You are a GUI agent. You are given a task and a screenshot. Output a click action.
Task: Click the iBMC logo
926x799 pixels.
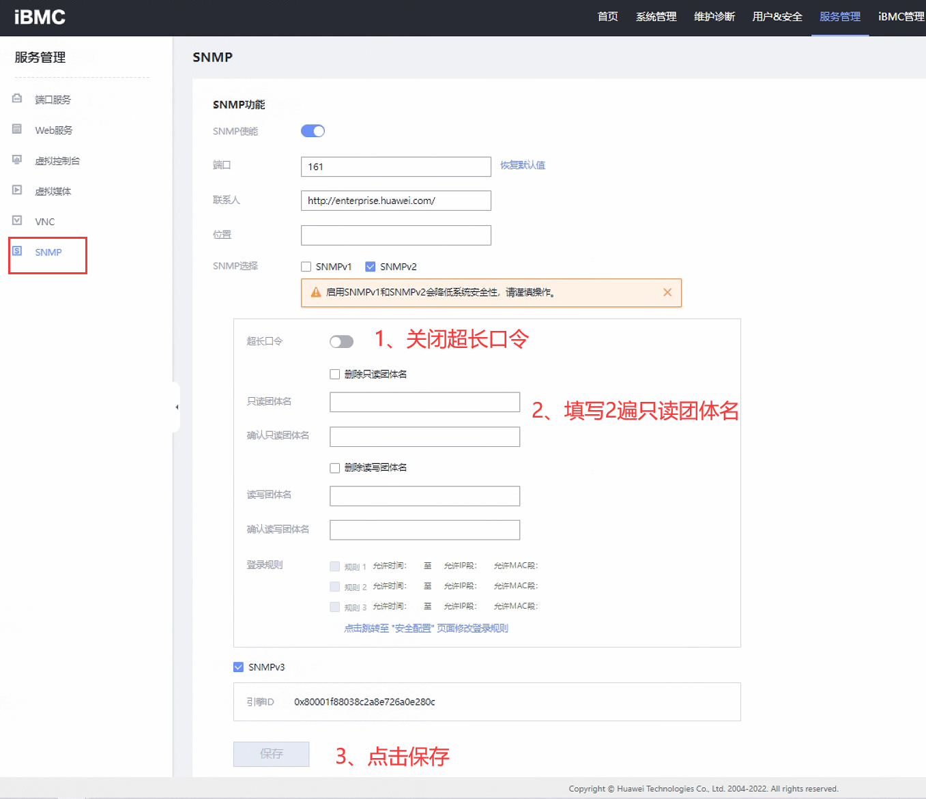[x=40, y=17]
